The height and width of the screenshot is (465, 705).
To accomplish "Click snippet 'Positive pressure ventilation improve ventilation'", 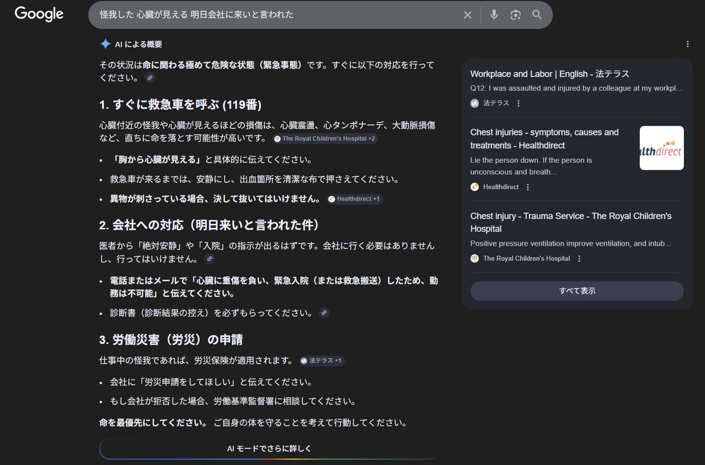I will point(570,243).
